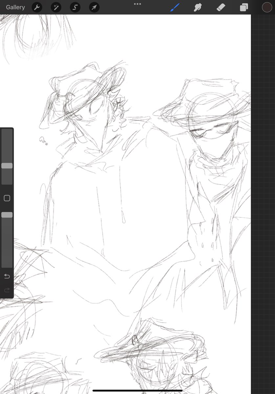Open the Layers panel
The image size is (275, 394).
244,7
